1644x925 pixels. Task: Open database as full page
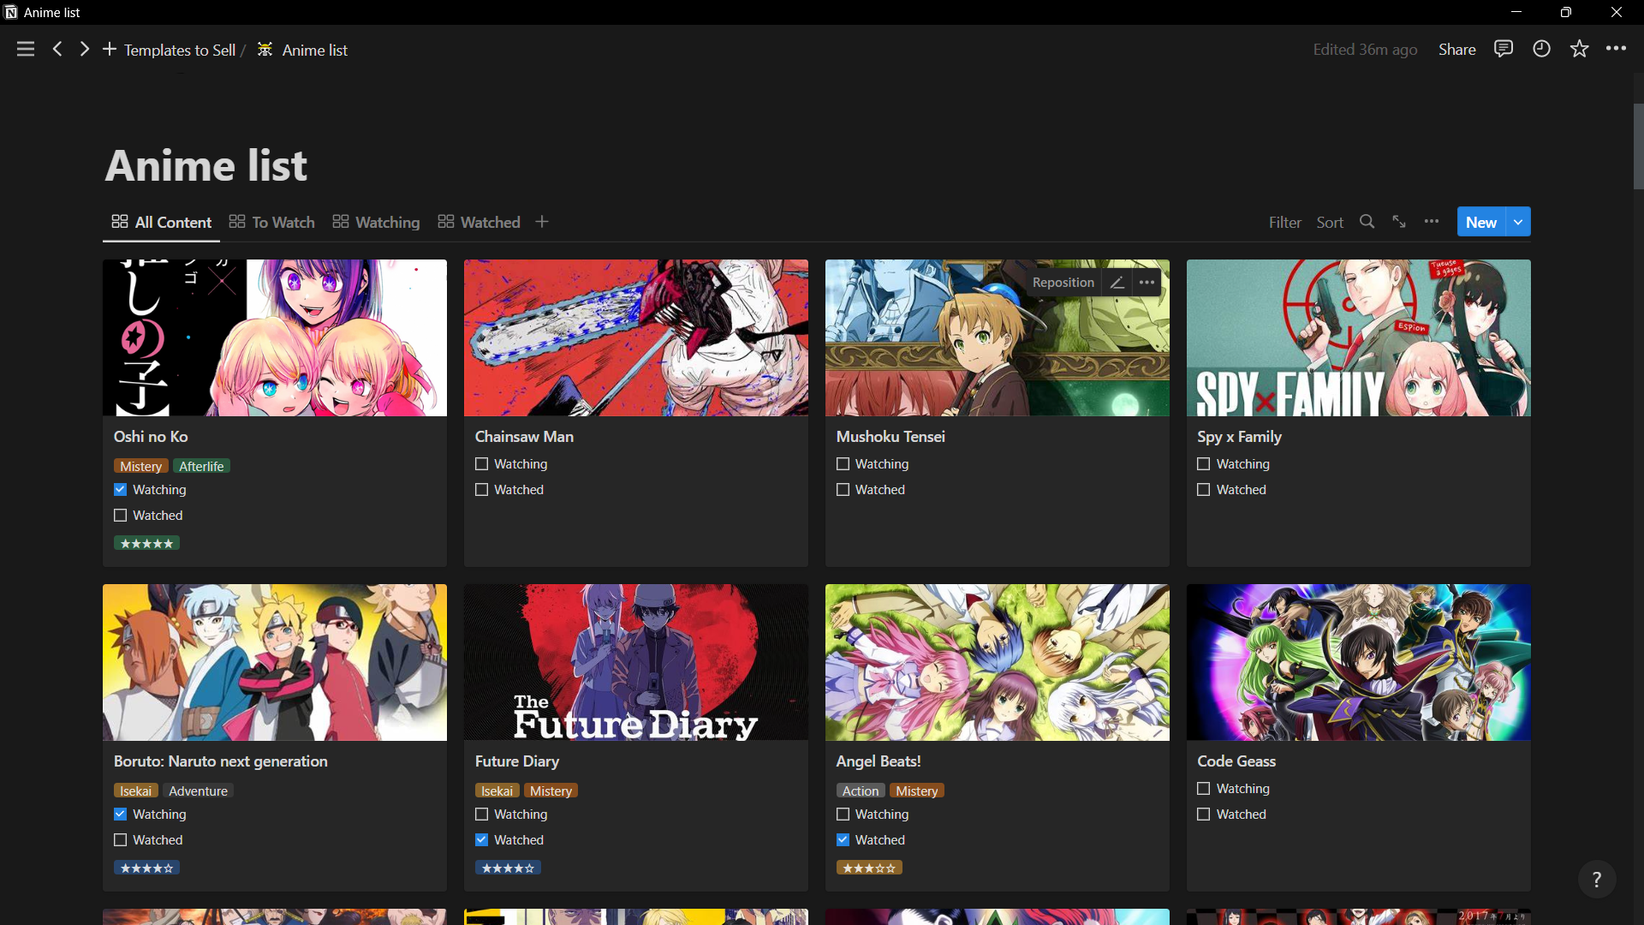pyautogui.click(x=1399, y=222)
